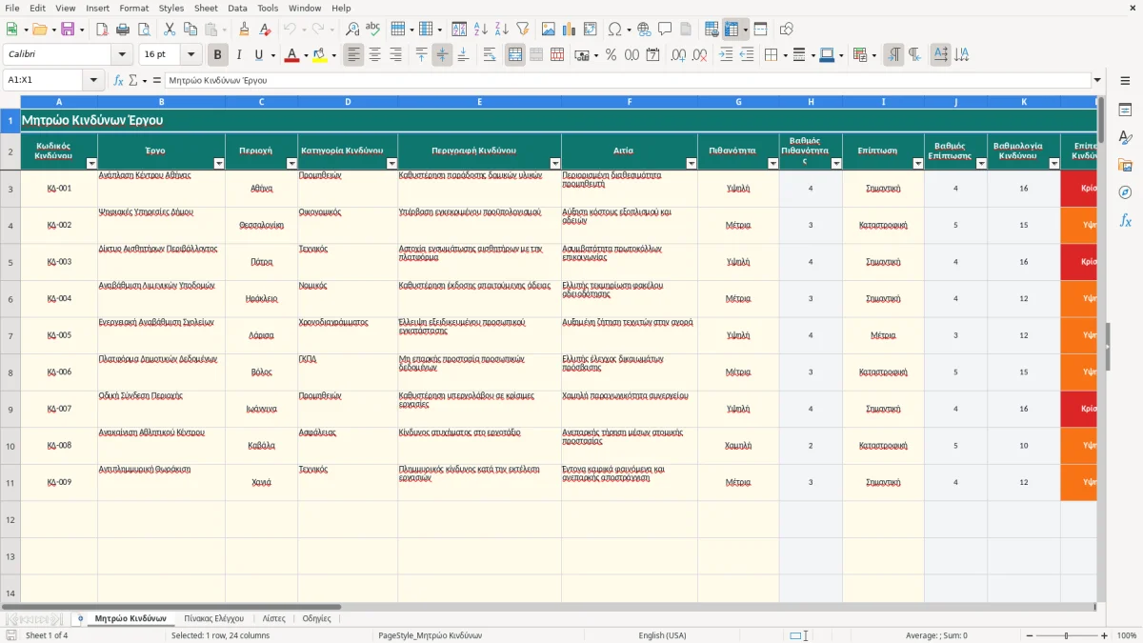Open Find & Replace
1143x643 pixels.
[352, 30]
